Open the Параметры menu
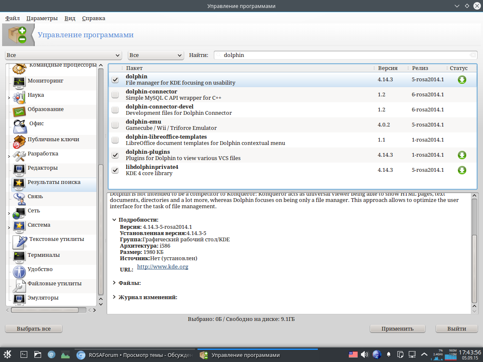 point(42,18)
